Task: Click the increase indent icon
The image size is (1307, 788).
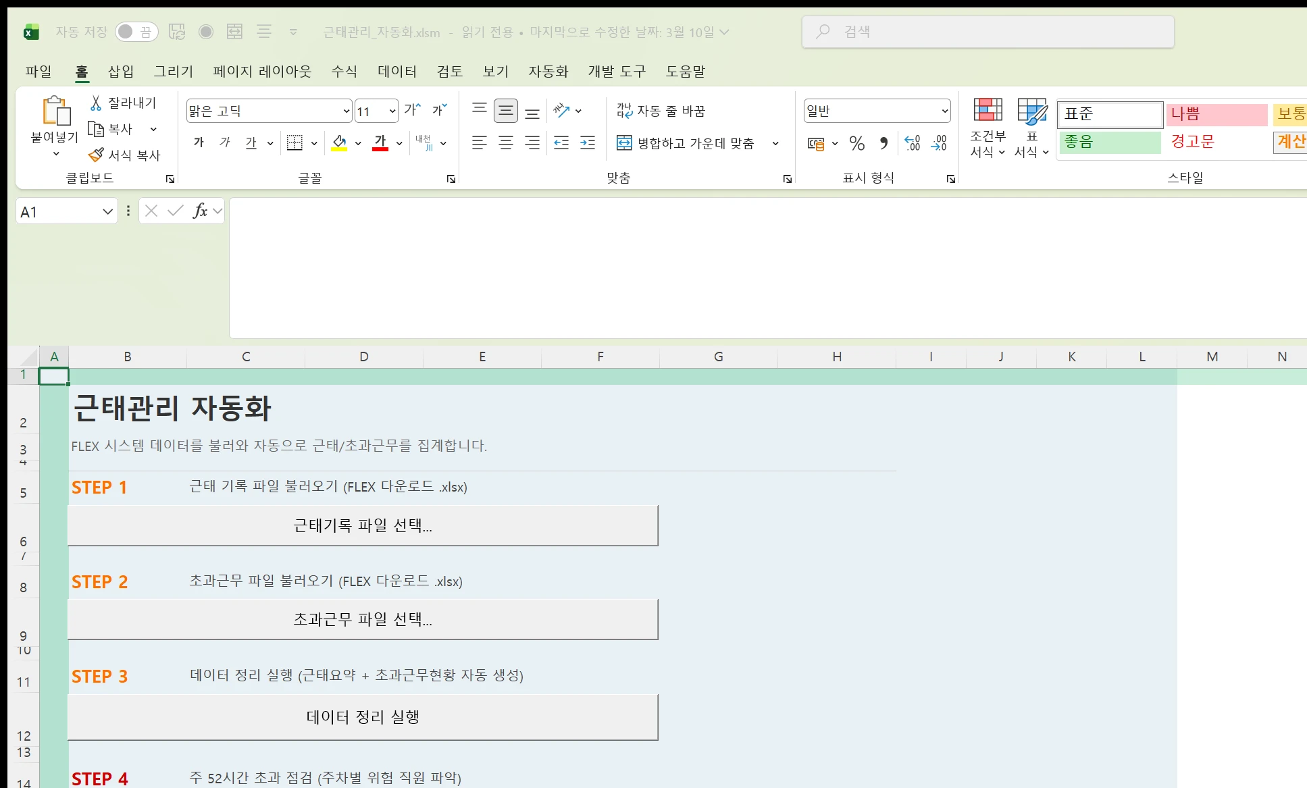Action: [588, 143]
